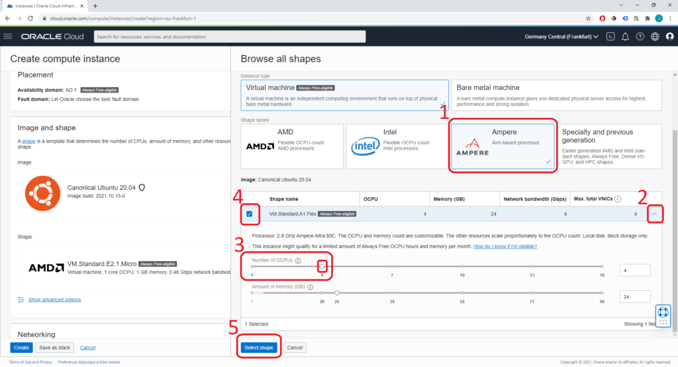The width and height of the screenshot is (678, 367).
Task: Choose Specialty and previous generation series
Action: (609, 146)
